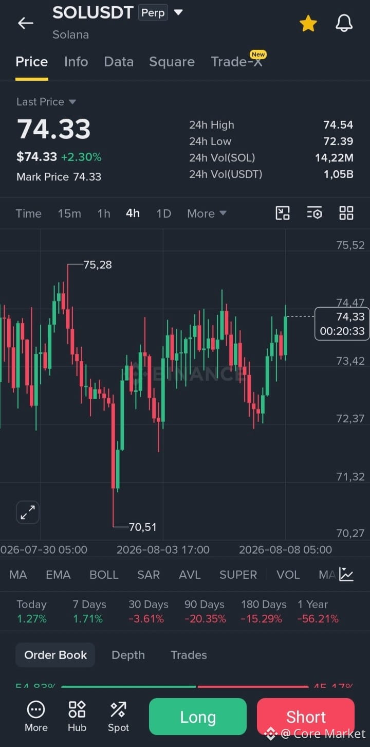
Task: Toggle the favorite star for SOLUSDT
Action: tap(308, 23)
